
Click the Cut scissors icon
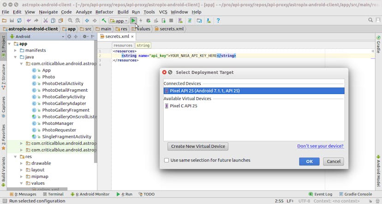pos(46,21)
